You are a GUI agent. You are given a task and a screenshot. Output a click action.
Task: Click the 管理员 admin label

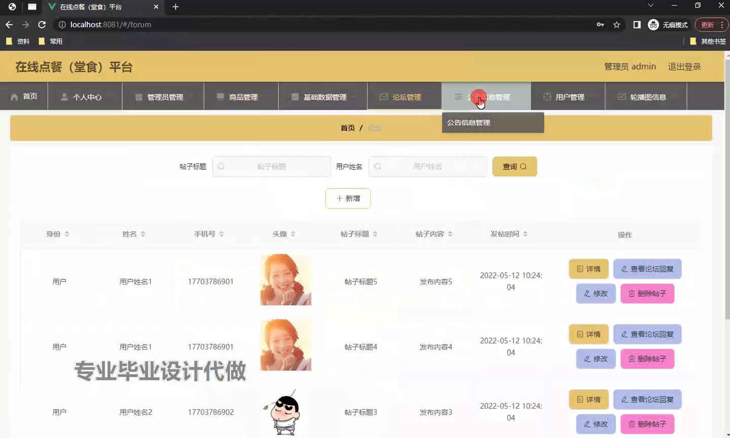pyautogui.click(x=630, y=66)
